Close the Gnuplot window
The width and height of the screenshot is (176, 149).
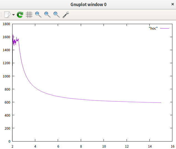coord(172,4)
